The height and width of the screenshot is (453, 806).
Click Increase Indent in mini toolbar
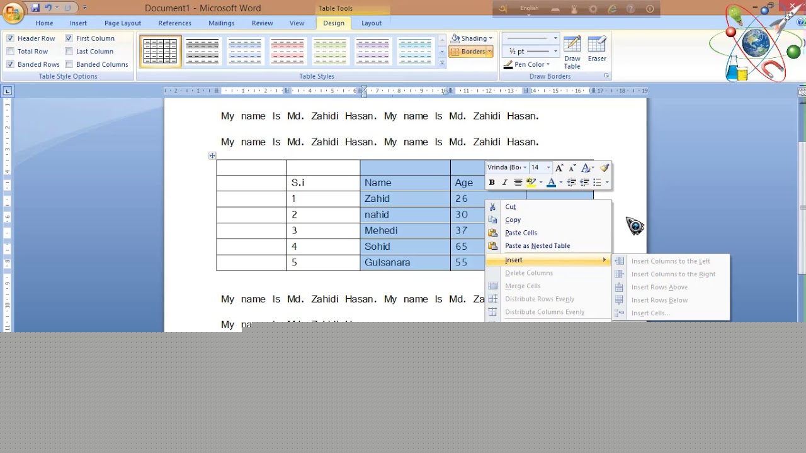[x=584, y=182]
